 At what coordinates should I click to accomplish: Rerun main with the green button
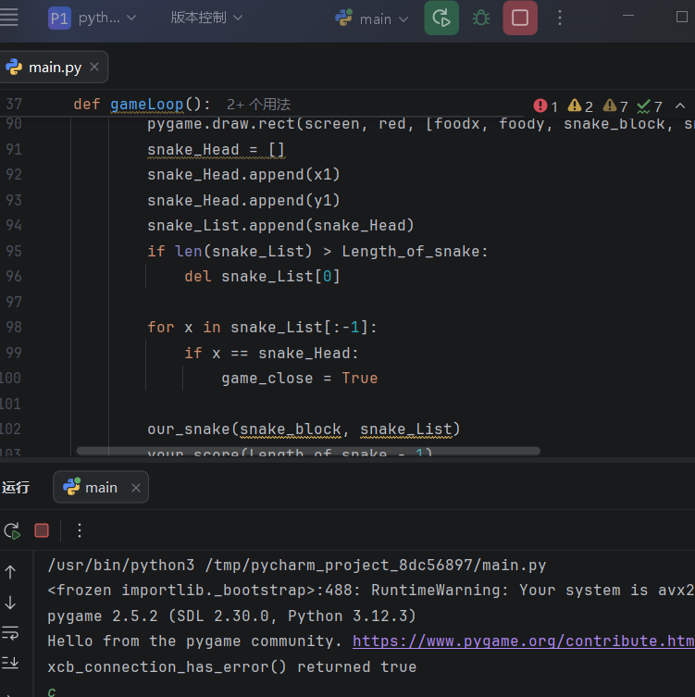point(441,19)
